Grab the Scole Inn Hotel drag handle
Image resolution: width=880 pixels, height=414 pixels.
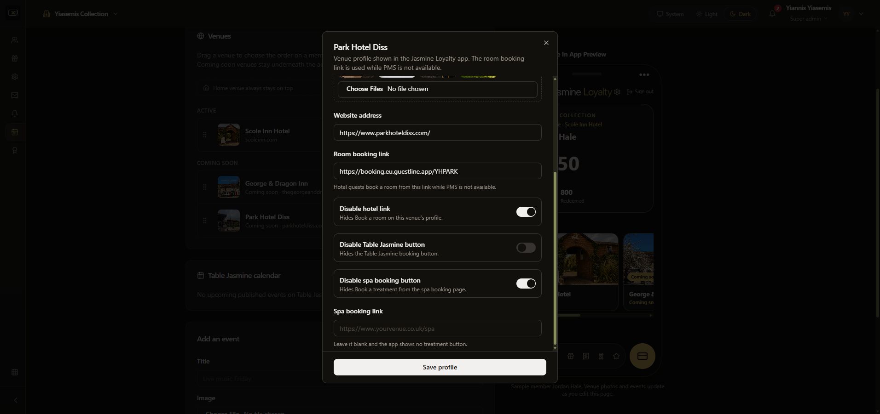coord(205,135)
